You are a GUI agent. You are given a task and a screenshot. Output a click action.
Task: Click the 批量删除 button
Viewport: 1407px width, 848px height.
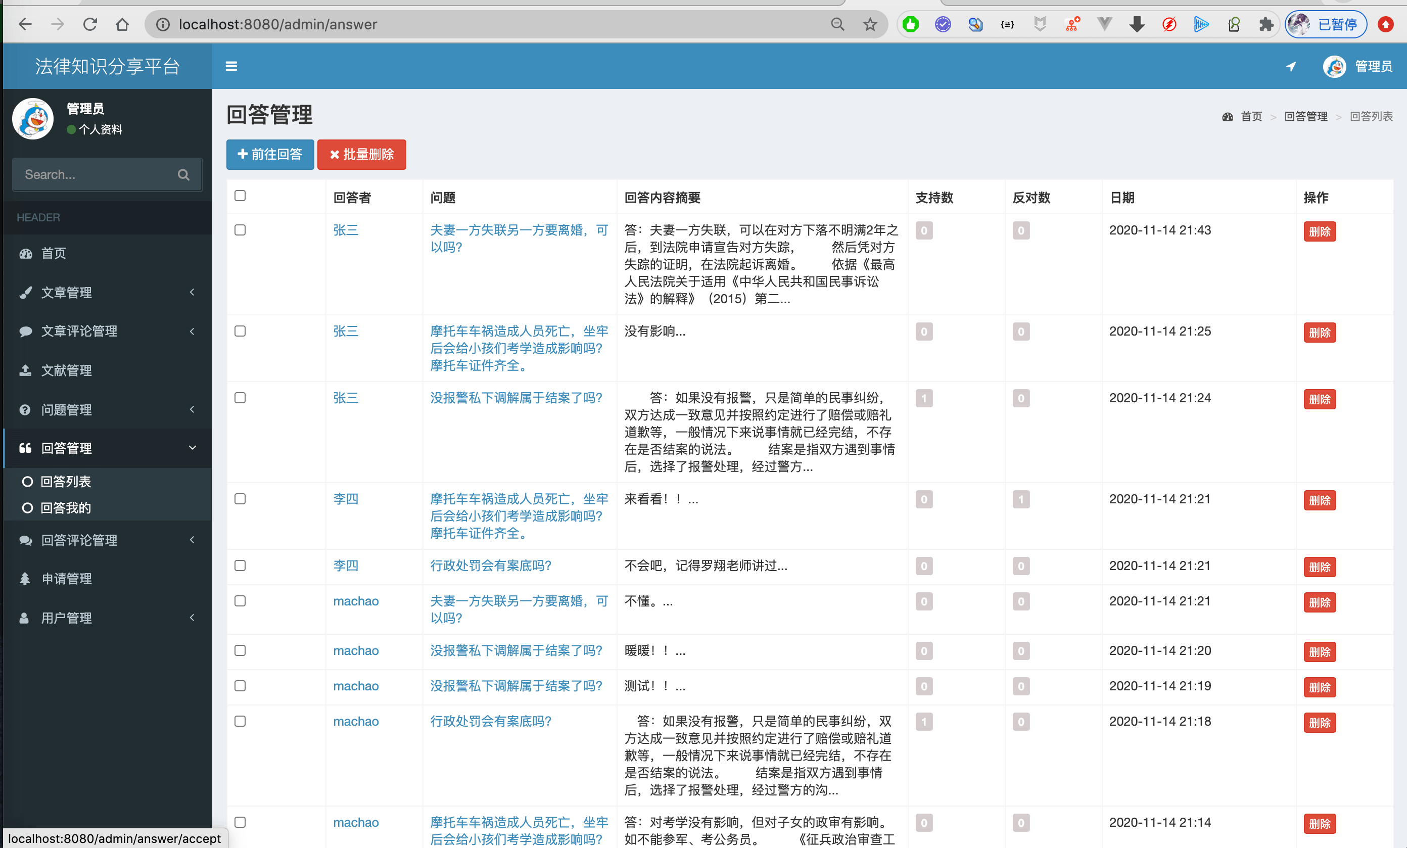tap(361, 154)
